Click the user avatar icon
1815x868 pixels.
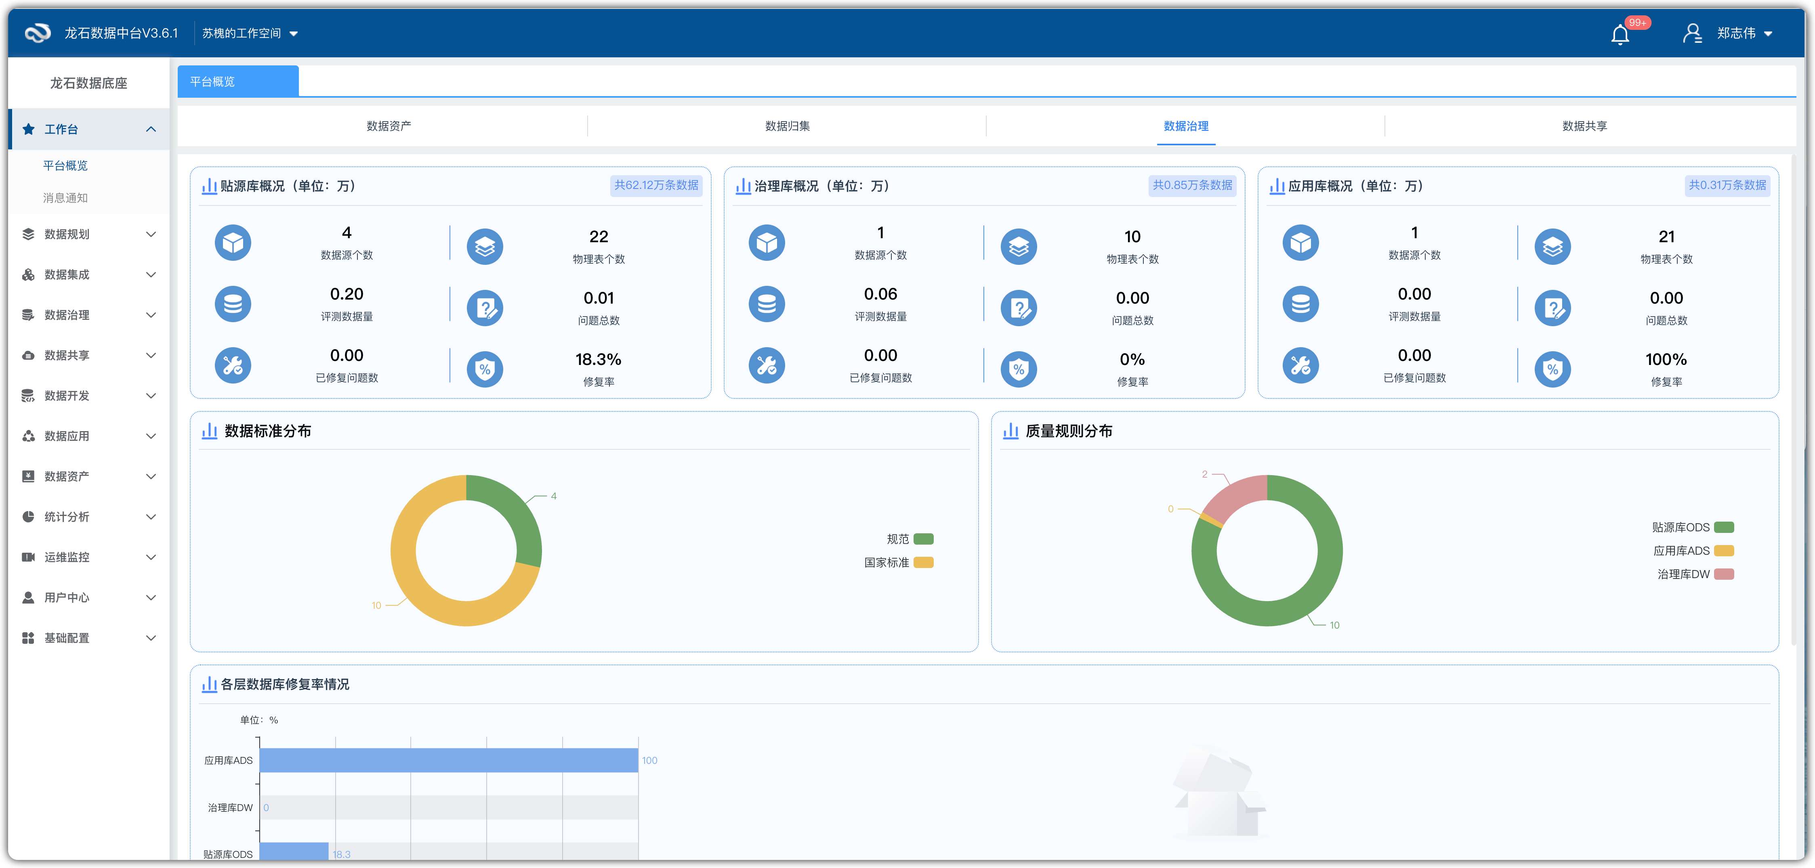[1692, 33]
